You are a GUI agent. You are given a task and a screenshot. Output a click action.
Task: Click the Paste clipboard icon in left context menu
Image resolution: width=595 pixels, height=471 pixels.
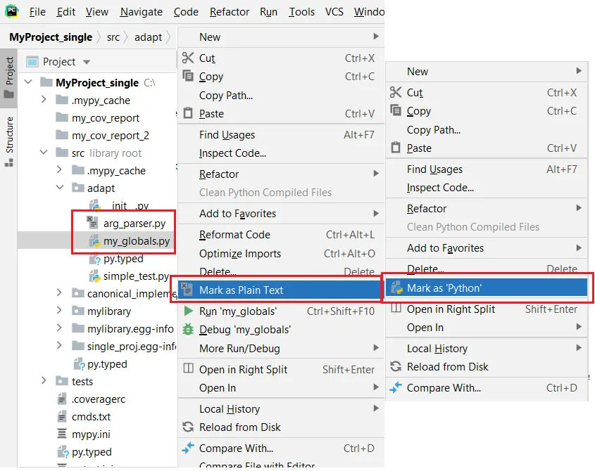click(x=188, y=113)
